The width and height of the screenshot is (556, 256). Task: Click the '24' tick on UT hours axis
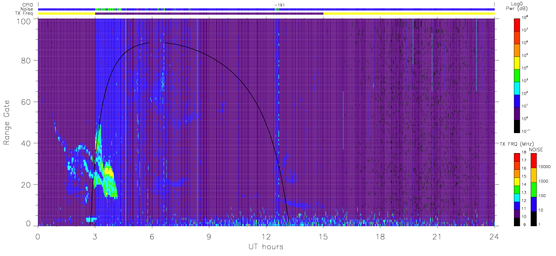(494, 236)
